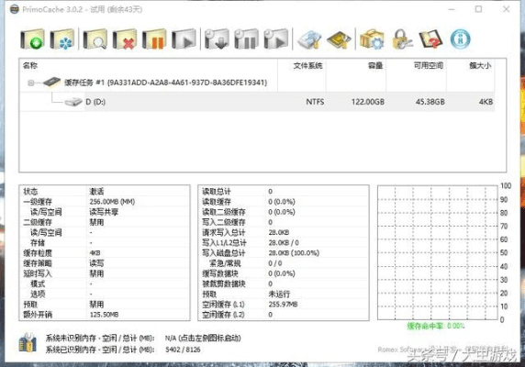Flush deferred writes (clock down-arrow icon)
The image size is (525, 367).
click(x=217, y=39)
